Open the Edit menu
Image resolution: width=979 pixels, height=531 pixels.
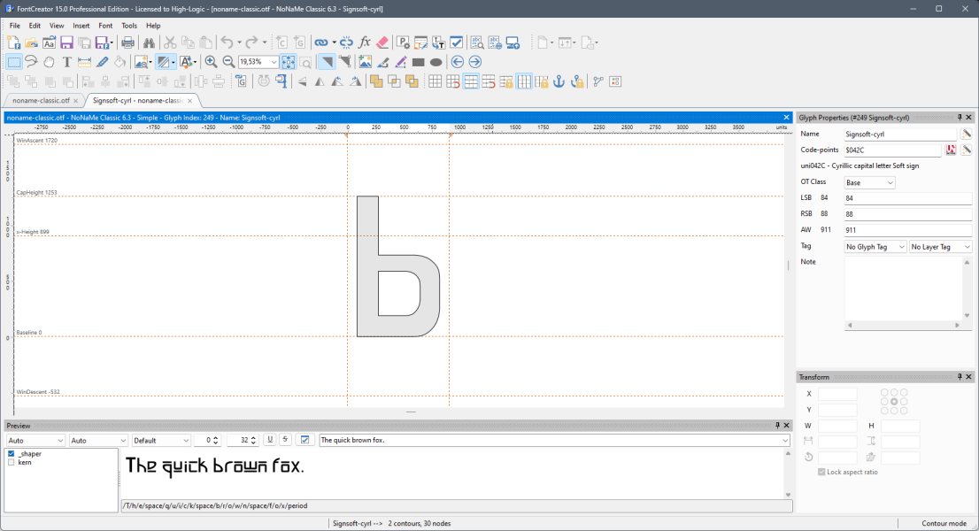pyautogui.click(x=35, y=26)
